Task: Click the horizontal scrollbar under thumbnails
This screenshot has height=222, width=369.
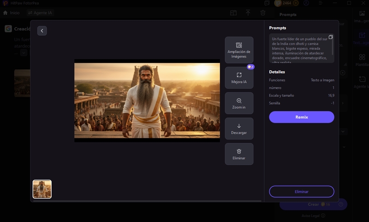Action: (x=147, y=201)
